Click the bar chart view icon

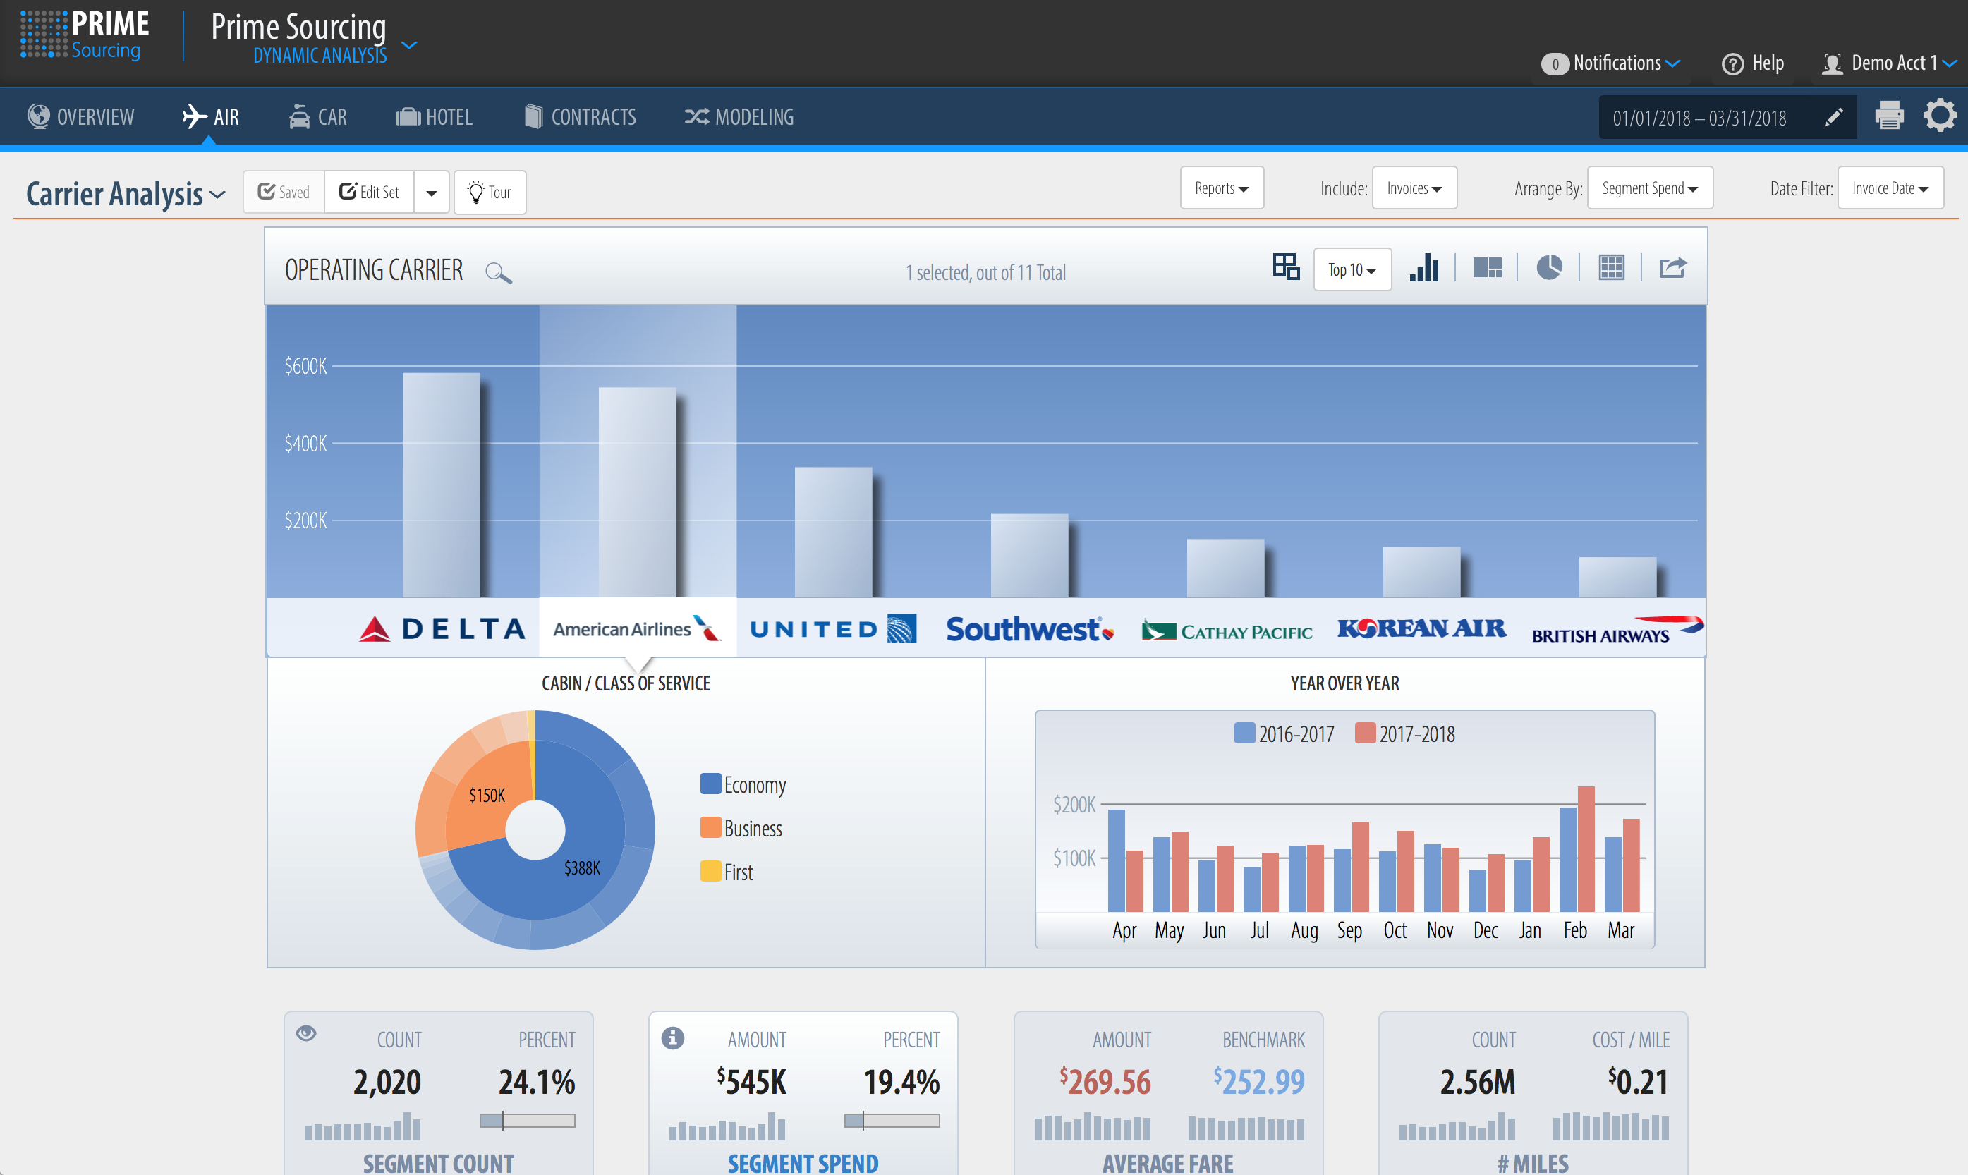1423,269
